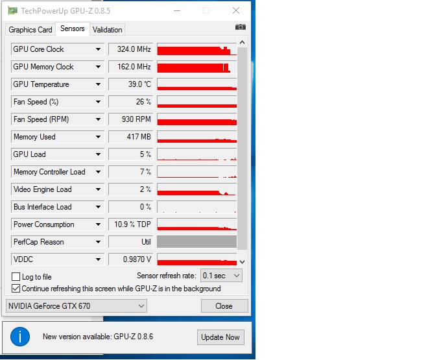439x360 pixels.
Task: Open the Sensor refresh rate combo box
Action: point(221,276)
